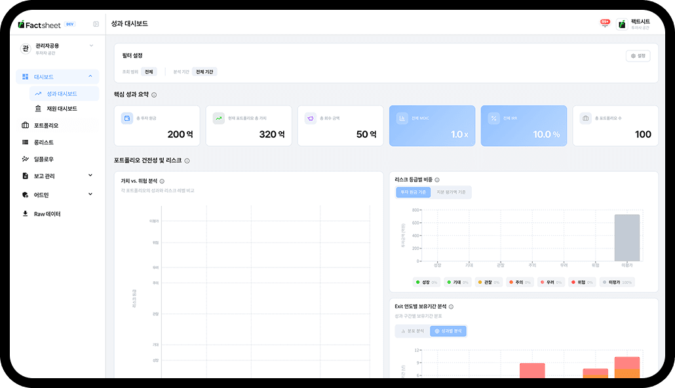Select the 성과 대시보드 sidebar item

63,94
